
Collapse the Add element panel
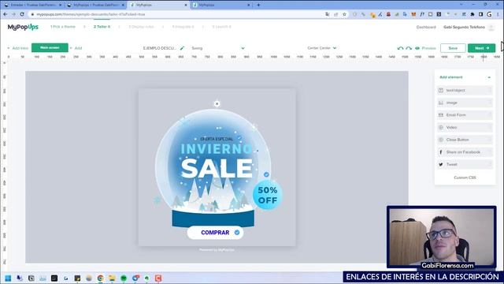[x=489, y=77]
